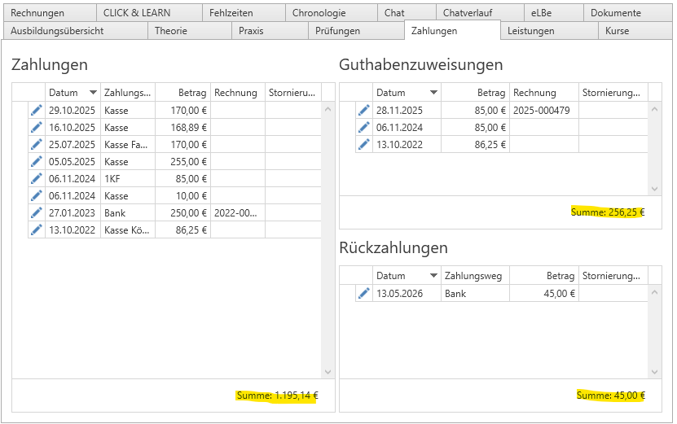This screenshot has height=424, width=677.
Task: Sort Rückzahlungen by Datum column arrow
Action: [x=433, y=275]
